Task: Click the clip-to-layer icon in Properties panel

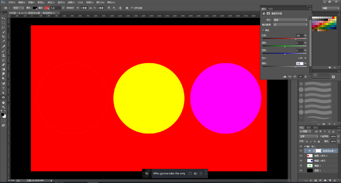Action: point(284,76)
